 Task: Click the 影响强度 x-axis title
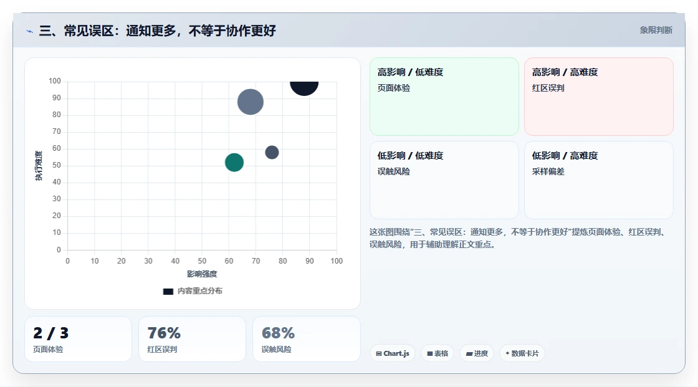tap(202, 274)
